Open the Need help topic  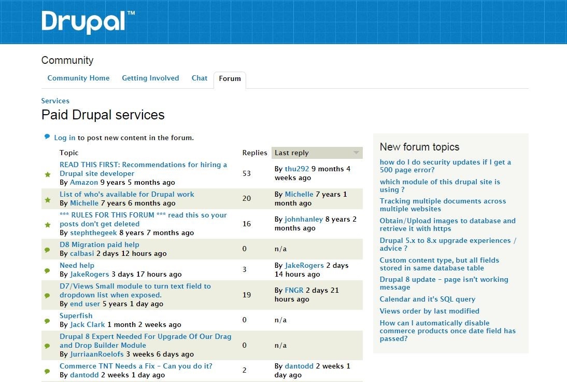77,265
